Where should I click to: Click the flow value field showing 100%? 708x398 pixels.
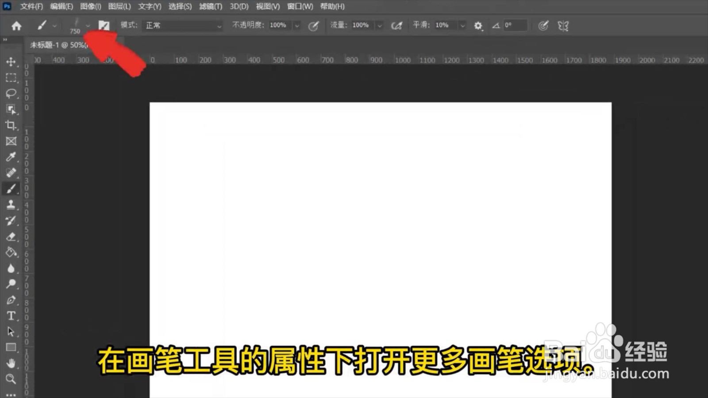point(362,25)
